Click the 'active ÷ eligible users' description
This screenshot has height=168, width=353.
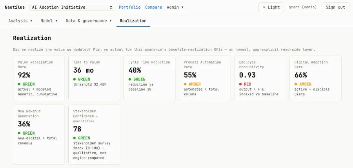tap(312, 92)
